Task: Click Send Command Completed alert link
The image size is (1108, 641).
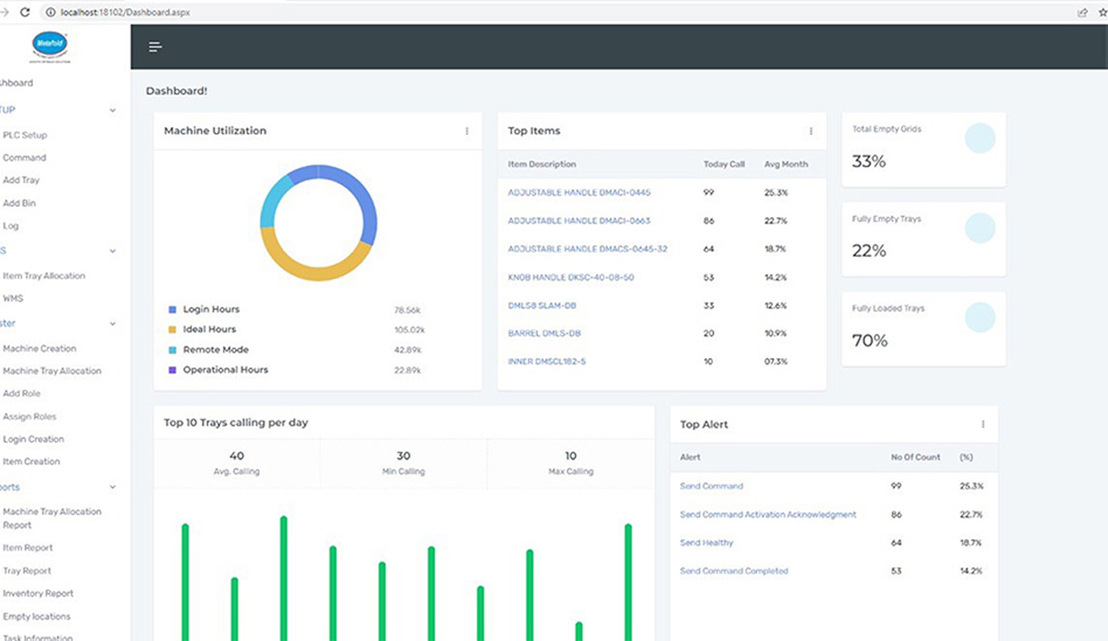Action: click(x=734, y=571)
